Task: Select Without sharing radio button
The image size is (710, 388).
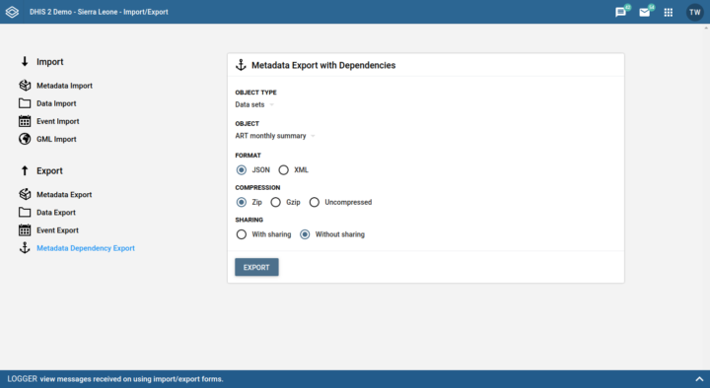Action: 305,234
